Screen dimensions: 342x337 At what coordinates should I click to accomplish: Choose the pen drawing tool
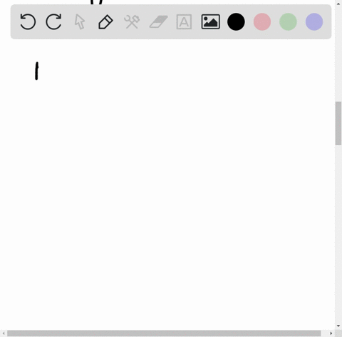pyautogui.click(x=105, y=22)
